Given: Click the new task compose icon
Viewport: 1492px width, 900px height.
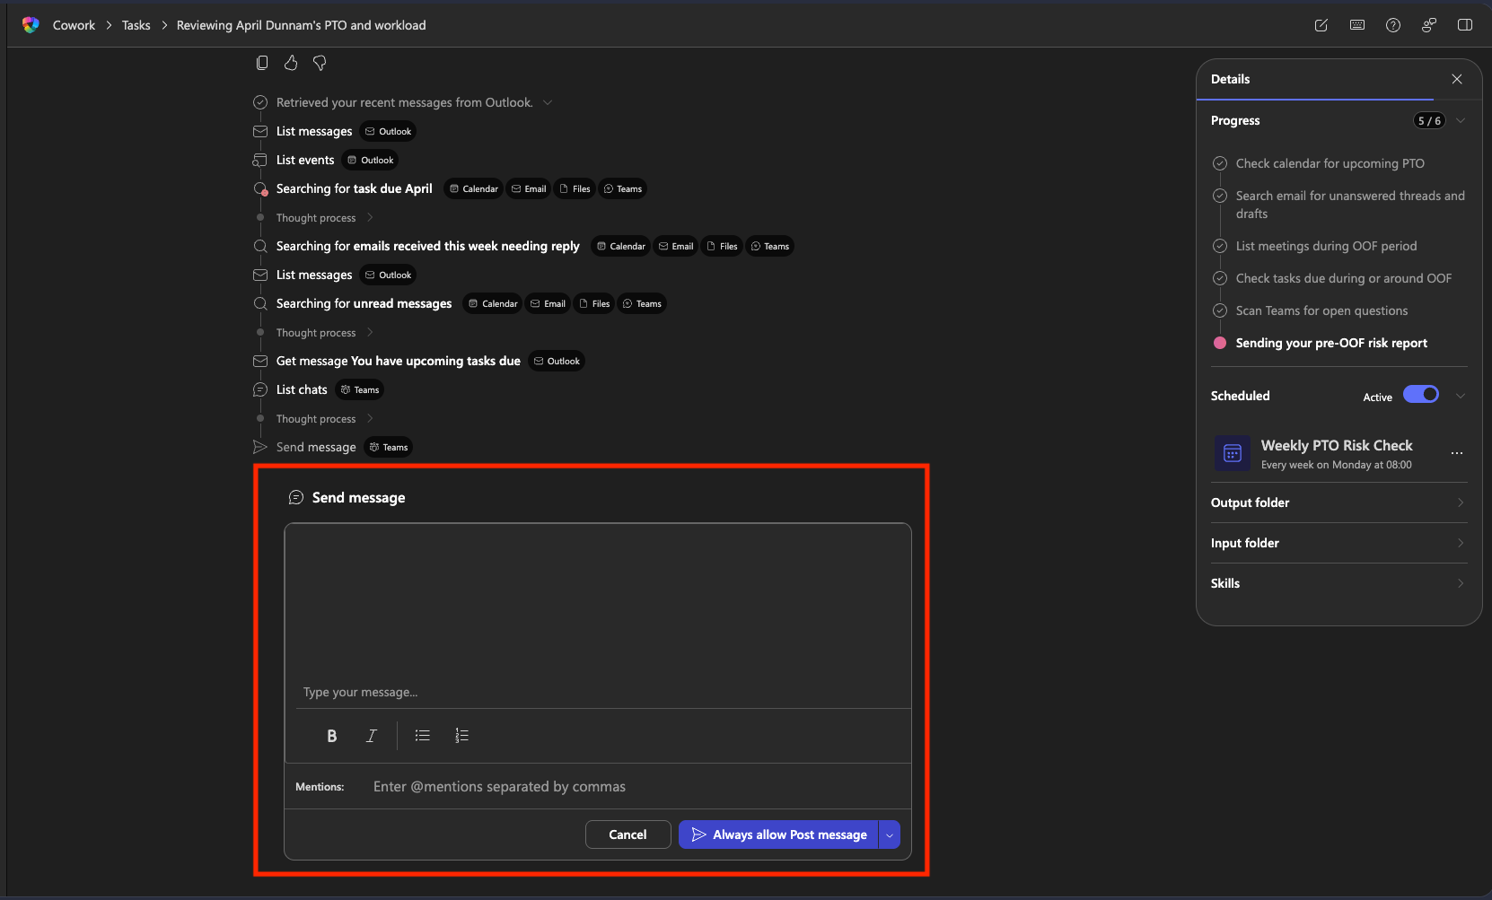Looking at the screenshot, I should [1321, 25].
